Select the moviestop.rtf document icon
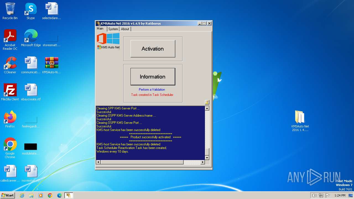 (x=31, y=174)
